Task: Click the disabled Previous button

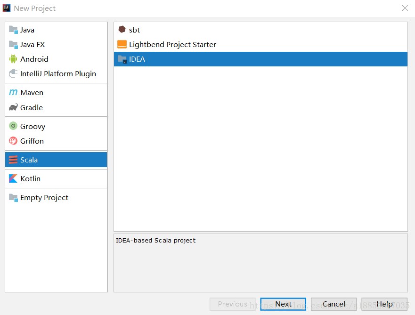Action: (232, 304)
